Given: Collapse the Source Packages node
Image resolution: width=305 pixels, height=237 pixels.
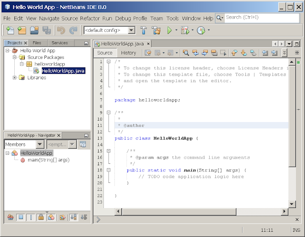Looking at the screenshot, I should point(14,57).
